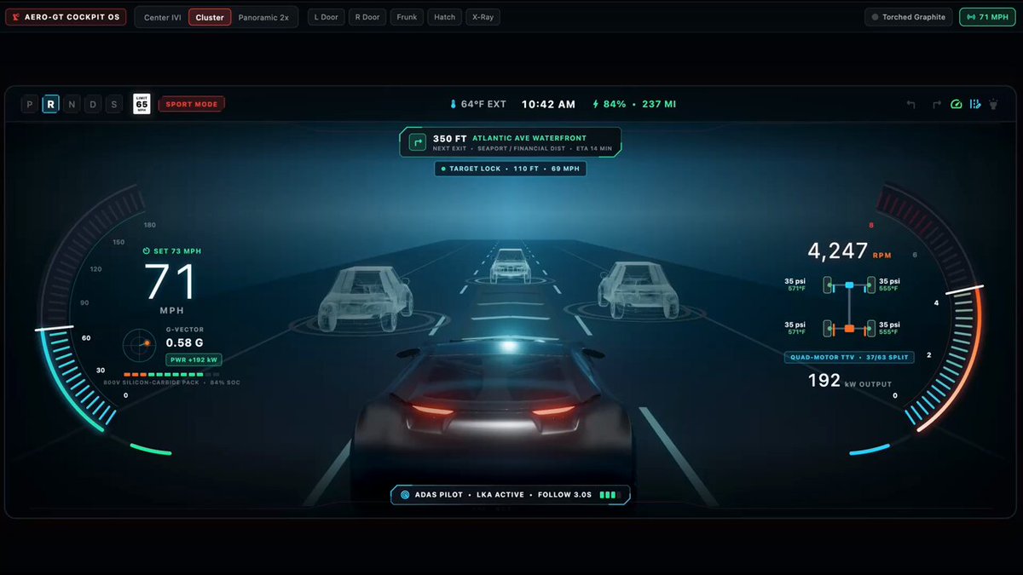
Task: Select gear R
Action: pyautogui.click(x=51, y=105)
